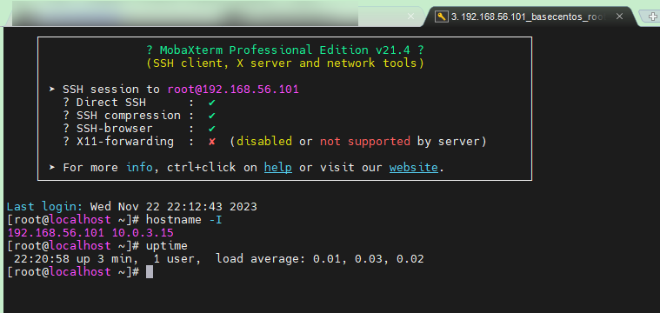The height and width of the screenshot is (313, 660).
Task: Click the key icon on the session tab
Action: (442, 17)
